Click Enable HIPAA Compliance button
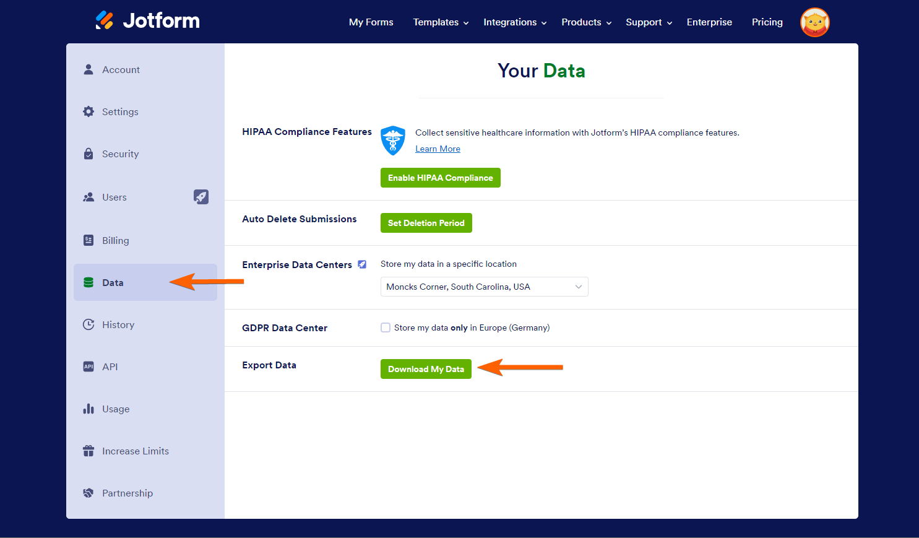The width and height of the screenshot is (919, 538). 441,178
